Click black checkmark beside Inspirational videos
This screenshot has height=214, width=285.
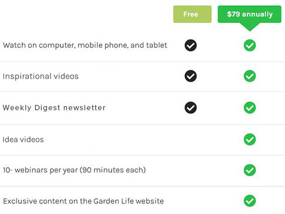coord(190,76)
